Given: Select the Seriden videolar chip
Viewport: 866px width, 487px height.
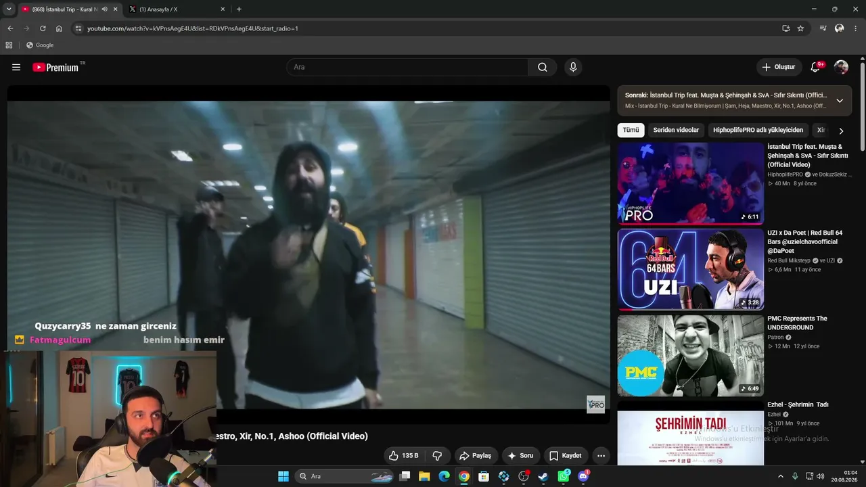Looking at the screenshot, I should [x=676, y=130].
